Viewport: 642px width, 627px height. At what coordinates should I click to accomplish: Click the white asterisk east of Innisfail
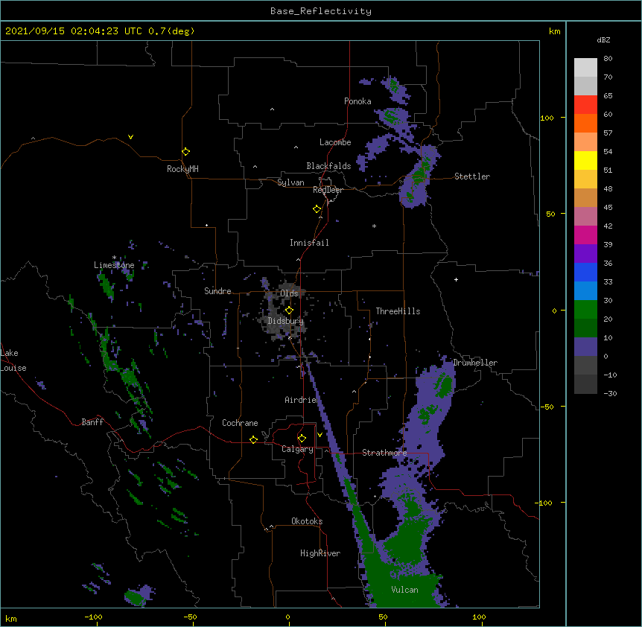[374, 226]
